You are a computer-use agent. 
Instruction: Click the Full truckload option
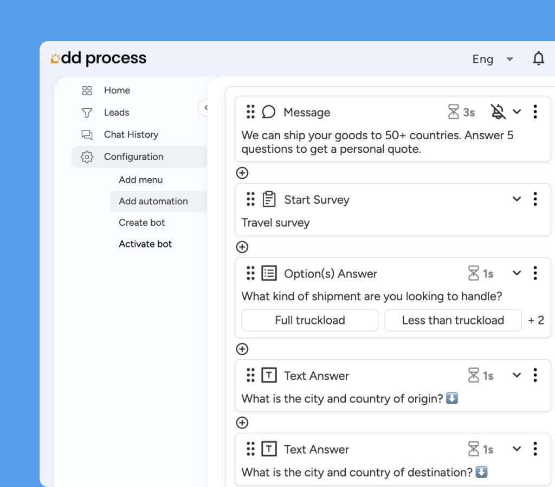coord(309,320)
